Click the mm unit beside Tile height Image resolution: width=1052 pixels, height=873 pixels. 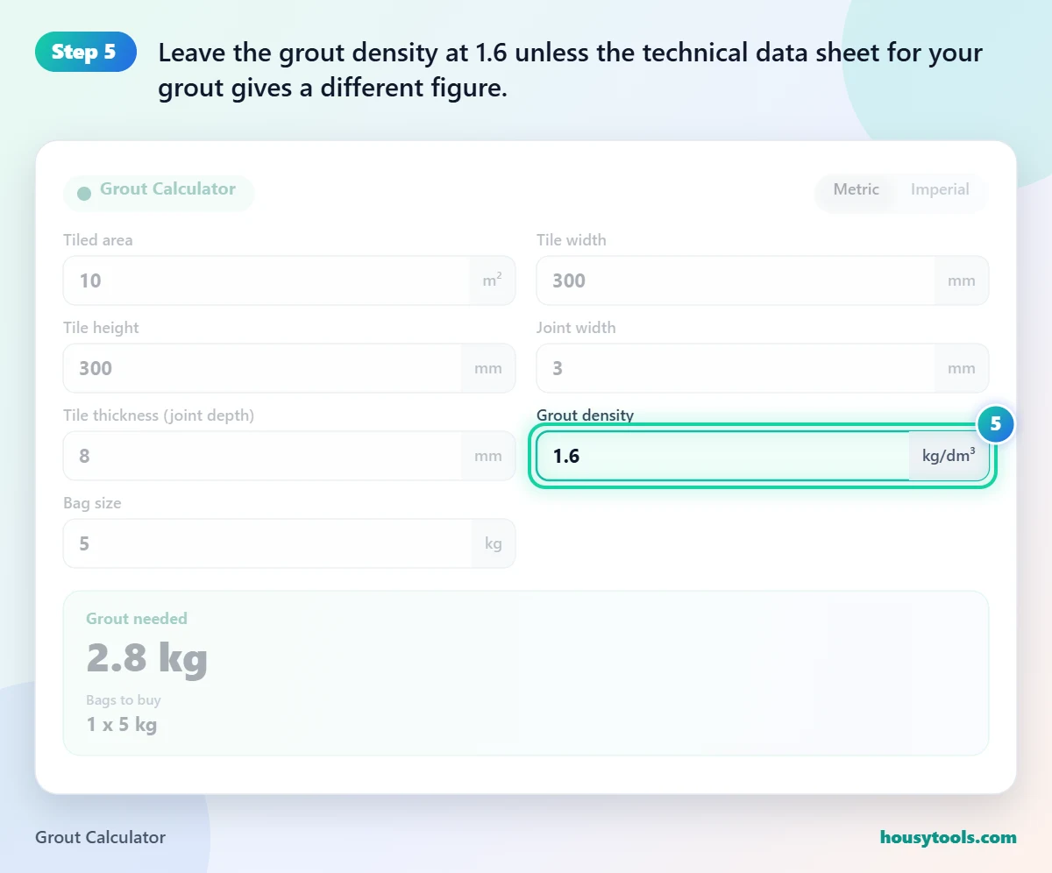pyautogui.click(x=488, y=368)
